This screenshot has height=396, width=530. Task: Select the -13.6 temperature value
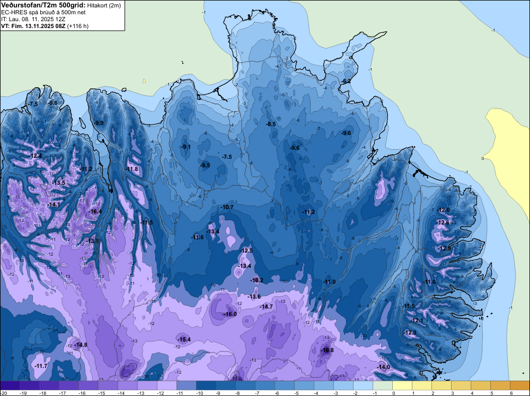(254, 296)
